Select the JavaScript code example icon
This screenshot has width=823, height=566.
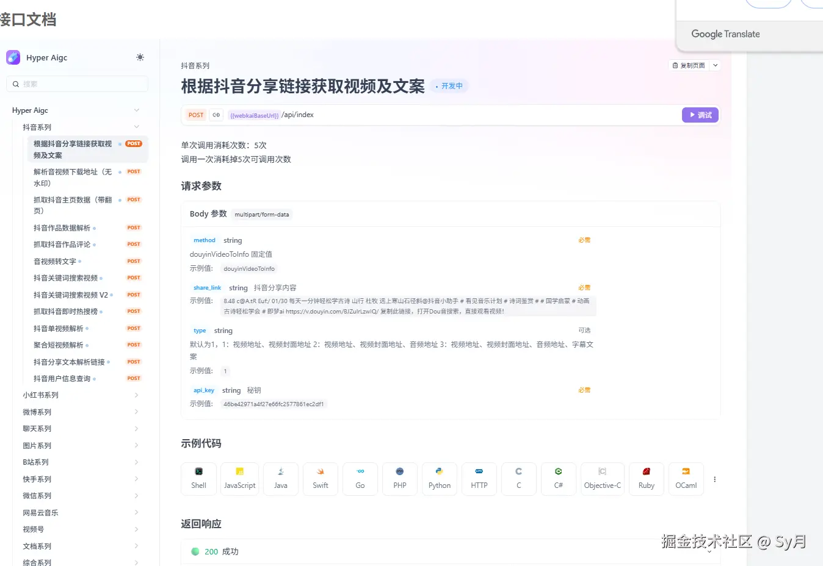[x=239, y=479]
